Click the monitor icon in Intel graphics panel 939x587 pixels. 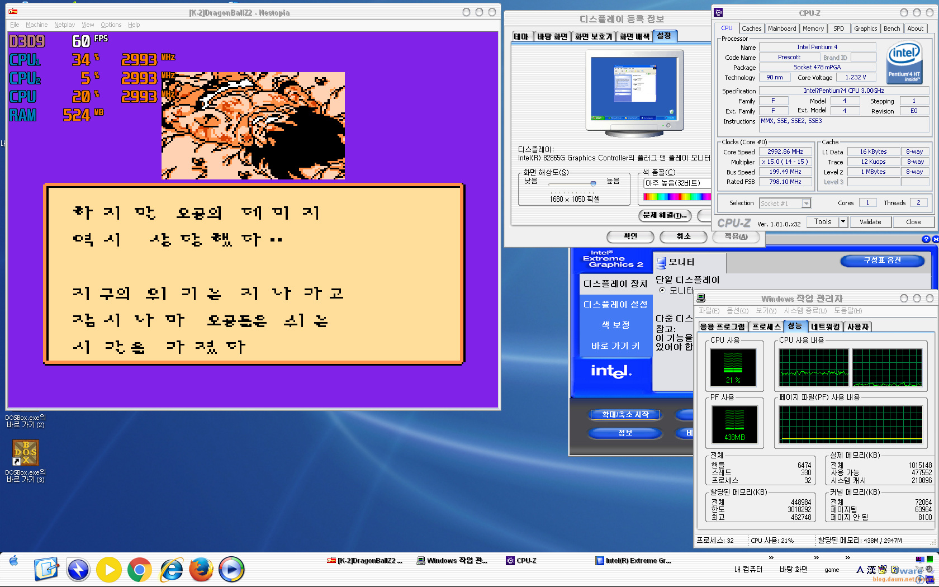[662, 262]
